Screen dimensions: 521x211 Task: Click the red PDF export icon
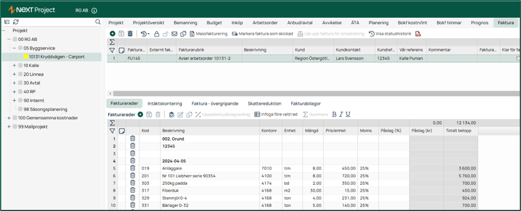tap(418, 34)
